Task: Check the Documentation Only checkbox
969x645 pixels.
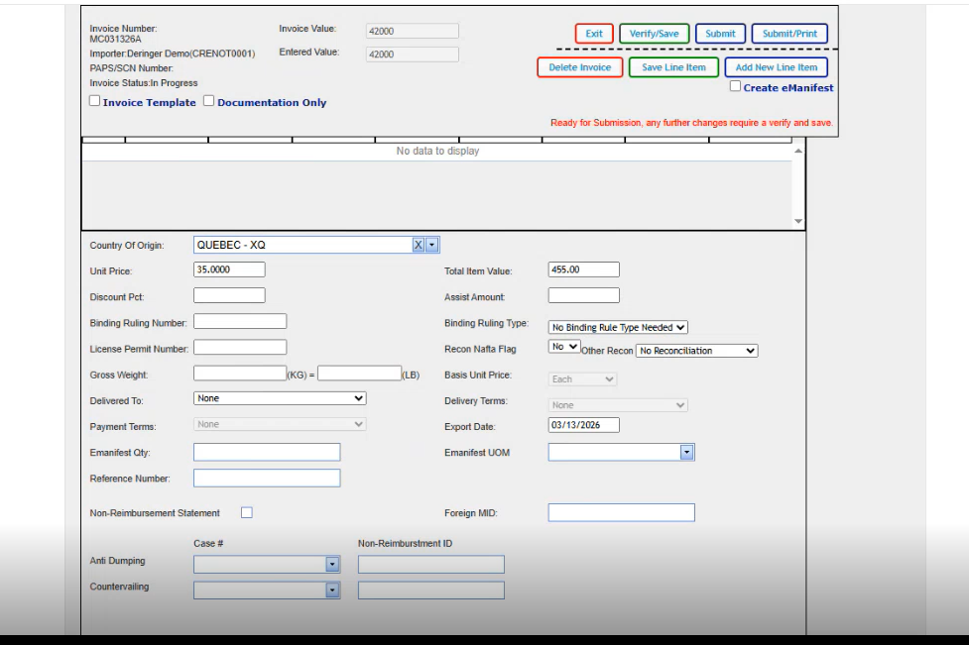Action: pyautogui.click(x=209, y=101)
